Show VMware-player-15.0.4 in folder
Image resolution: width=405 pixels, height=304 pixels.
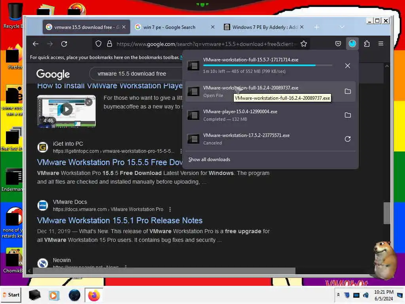click(348, 115)
